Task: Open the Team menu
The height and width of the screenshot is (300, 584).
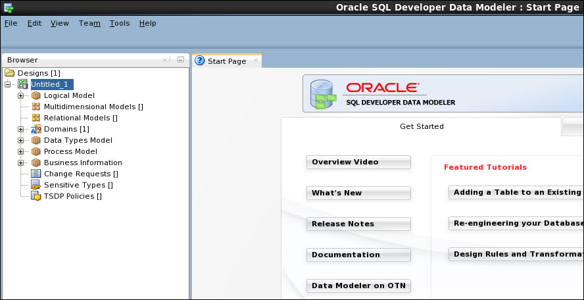Action: (x=89, y=23)
